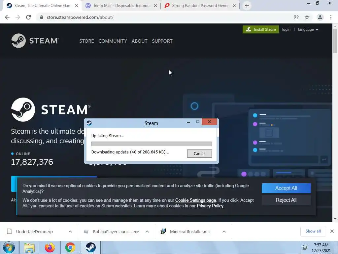Click the Steam taskbar icon
Viewport: 338px width, 254px height.
[90, 247]
